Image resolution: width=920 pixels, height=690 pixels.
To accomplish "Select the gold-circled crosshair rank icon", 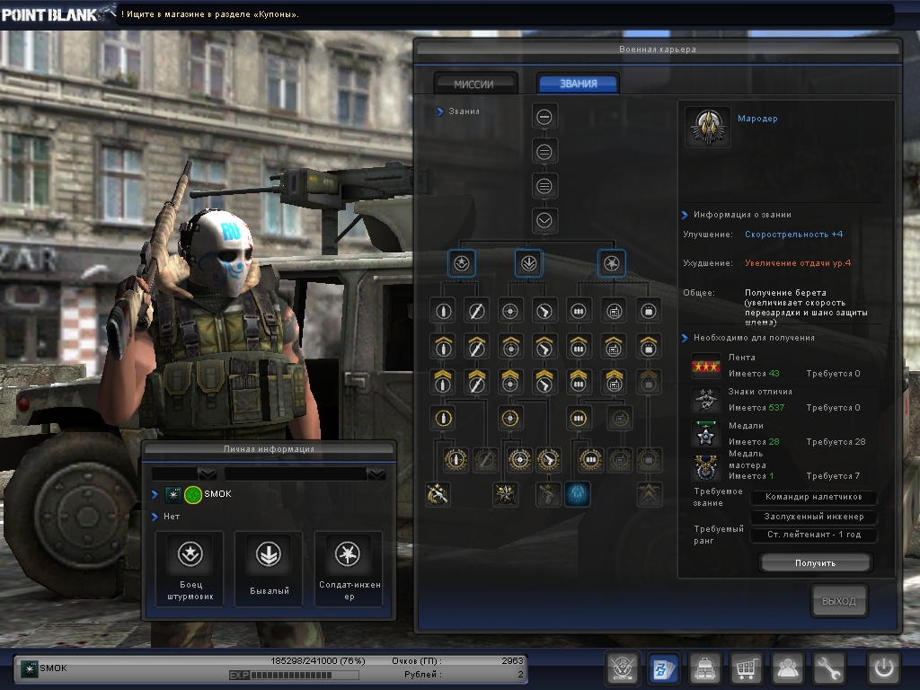I will coord(510,419).
